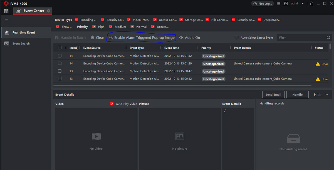Toggle DeepinMin... device type checkbox

click(259, 20)
